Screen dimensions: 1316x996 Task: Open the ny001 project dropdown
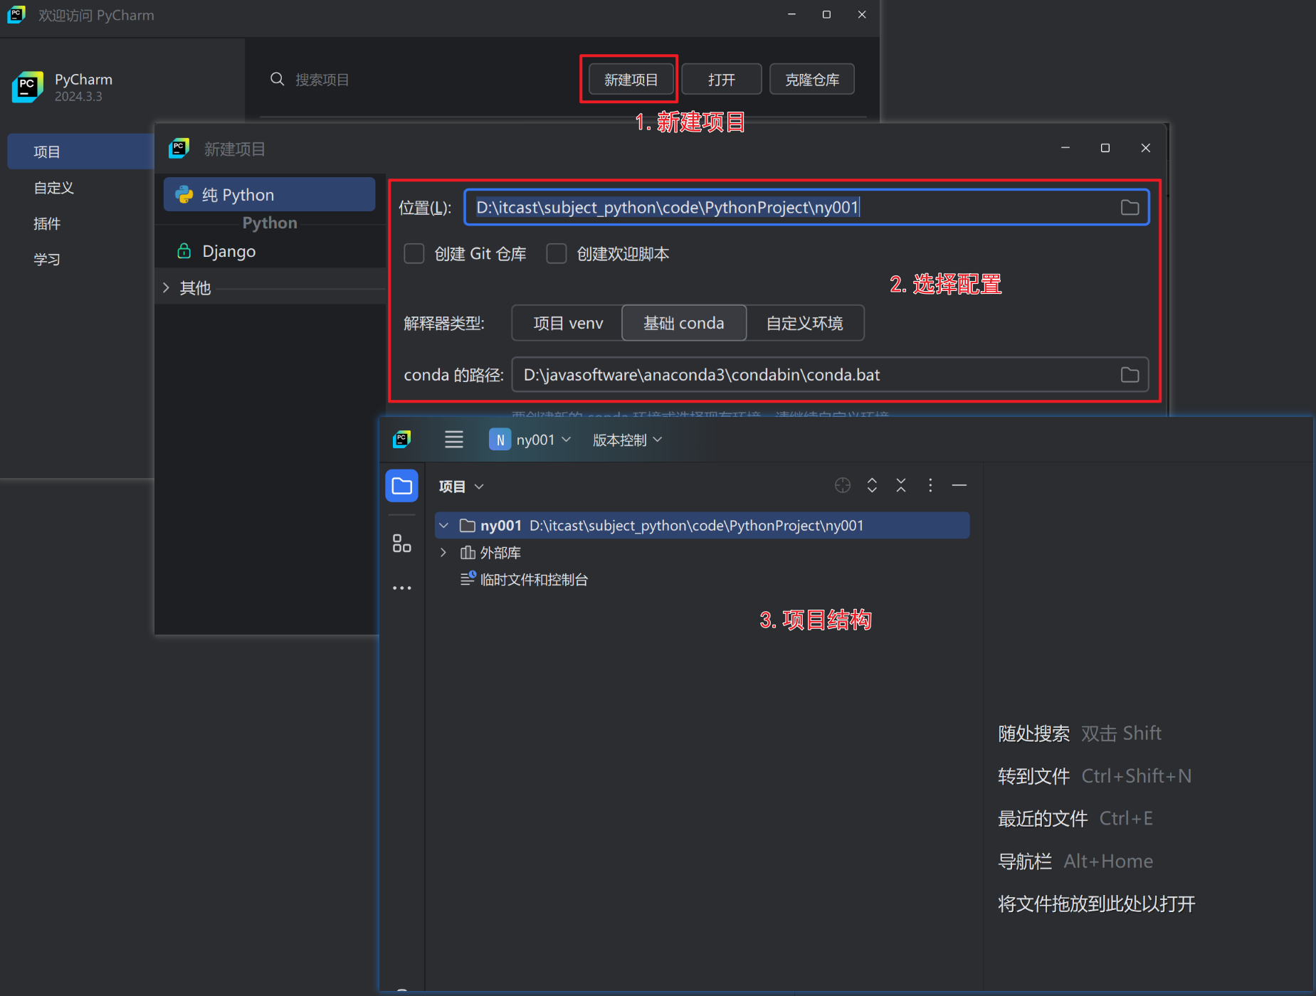[x=530, y=440]
